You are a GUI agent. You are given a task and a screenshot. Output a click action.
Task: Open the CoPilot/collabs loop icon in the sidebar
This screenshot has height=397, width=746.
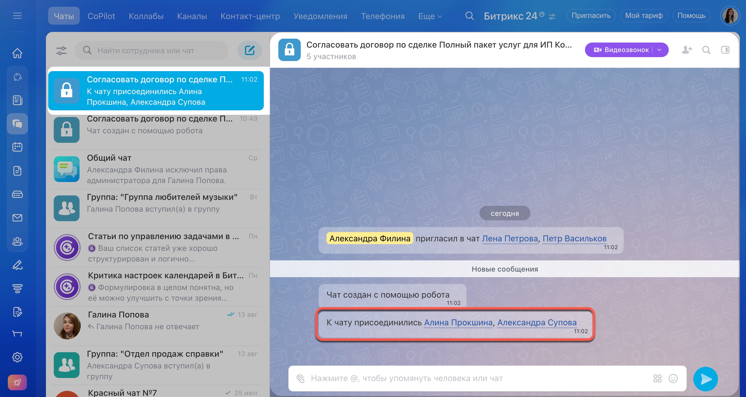pyautogui.click(x=17, y=77)
